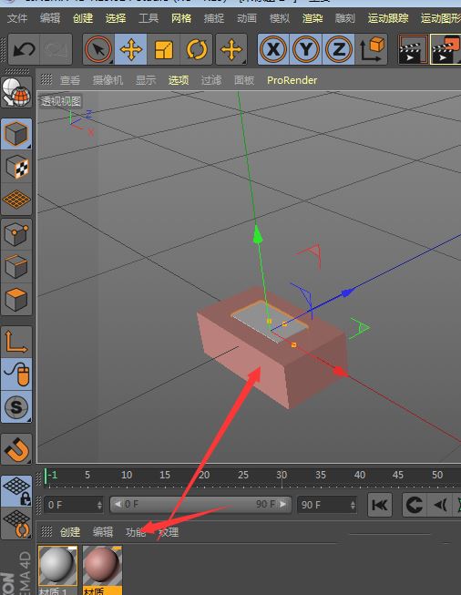The image size is (461, 595).
Task: Click the make editable globe icon
Action: pyautogui.click(x=16, y=92)
